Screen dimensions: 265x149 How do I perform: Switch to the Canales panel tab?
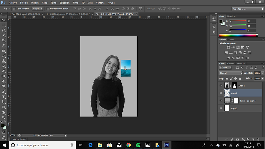point(231,63)
